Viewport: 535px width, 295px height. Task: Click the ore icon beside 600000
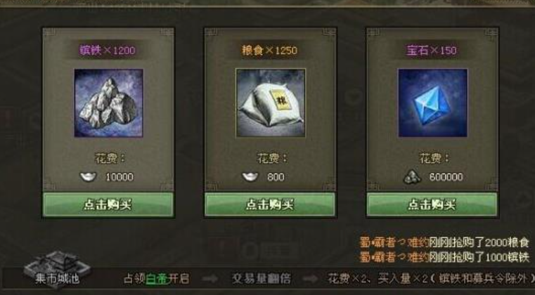(412, 177)
